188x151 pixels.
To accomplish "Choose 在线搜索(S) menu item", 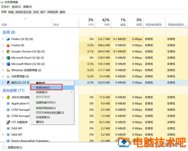I will point(52,117).
